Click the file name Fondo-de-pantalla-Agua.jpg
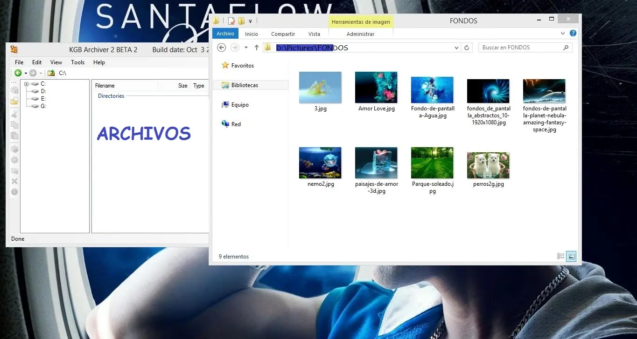The height and width of the screenshot is (339, 637). coord(432,112)
